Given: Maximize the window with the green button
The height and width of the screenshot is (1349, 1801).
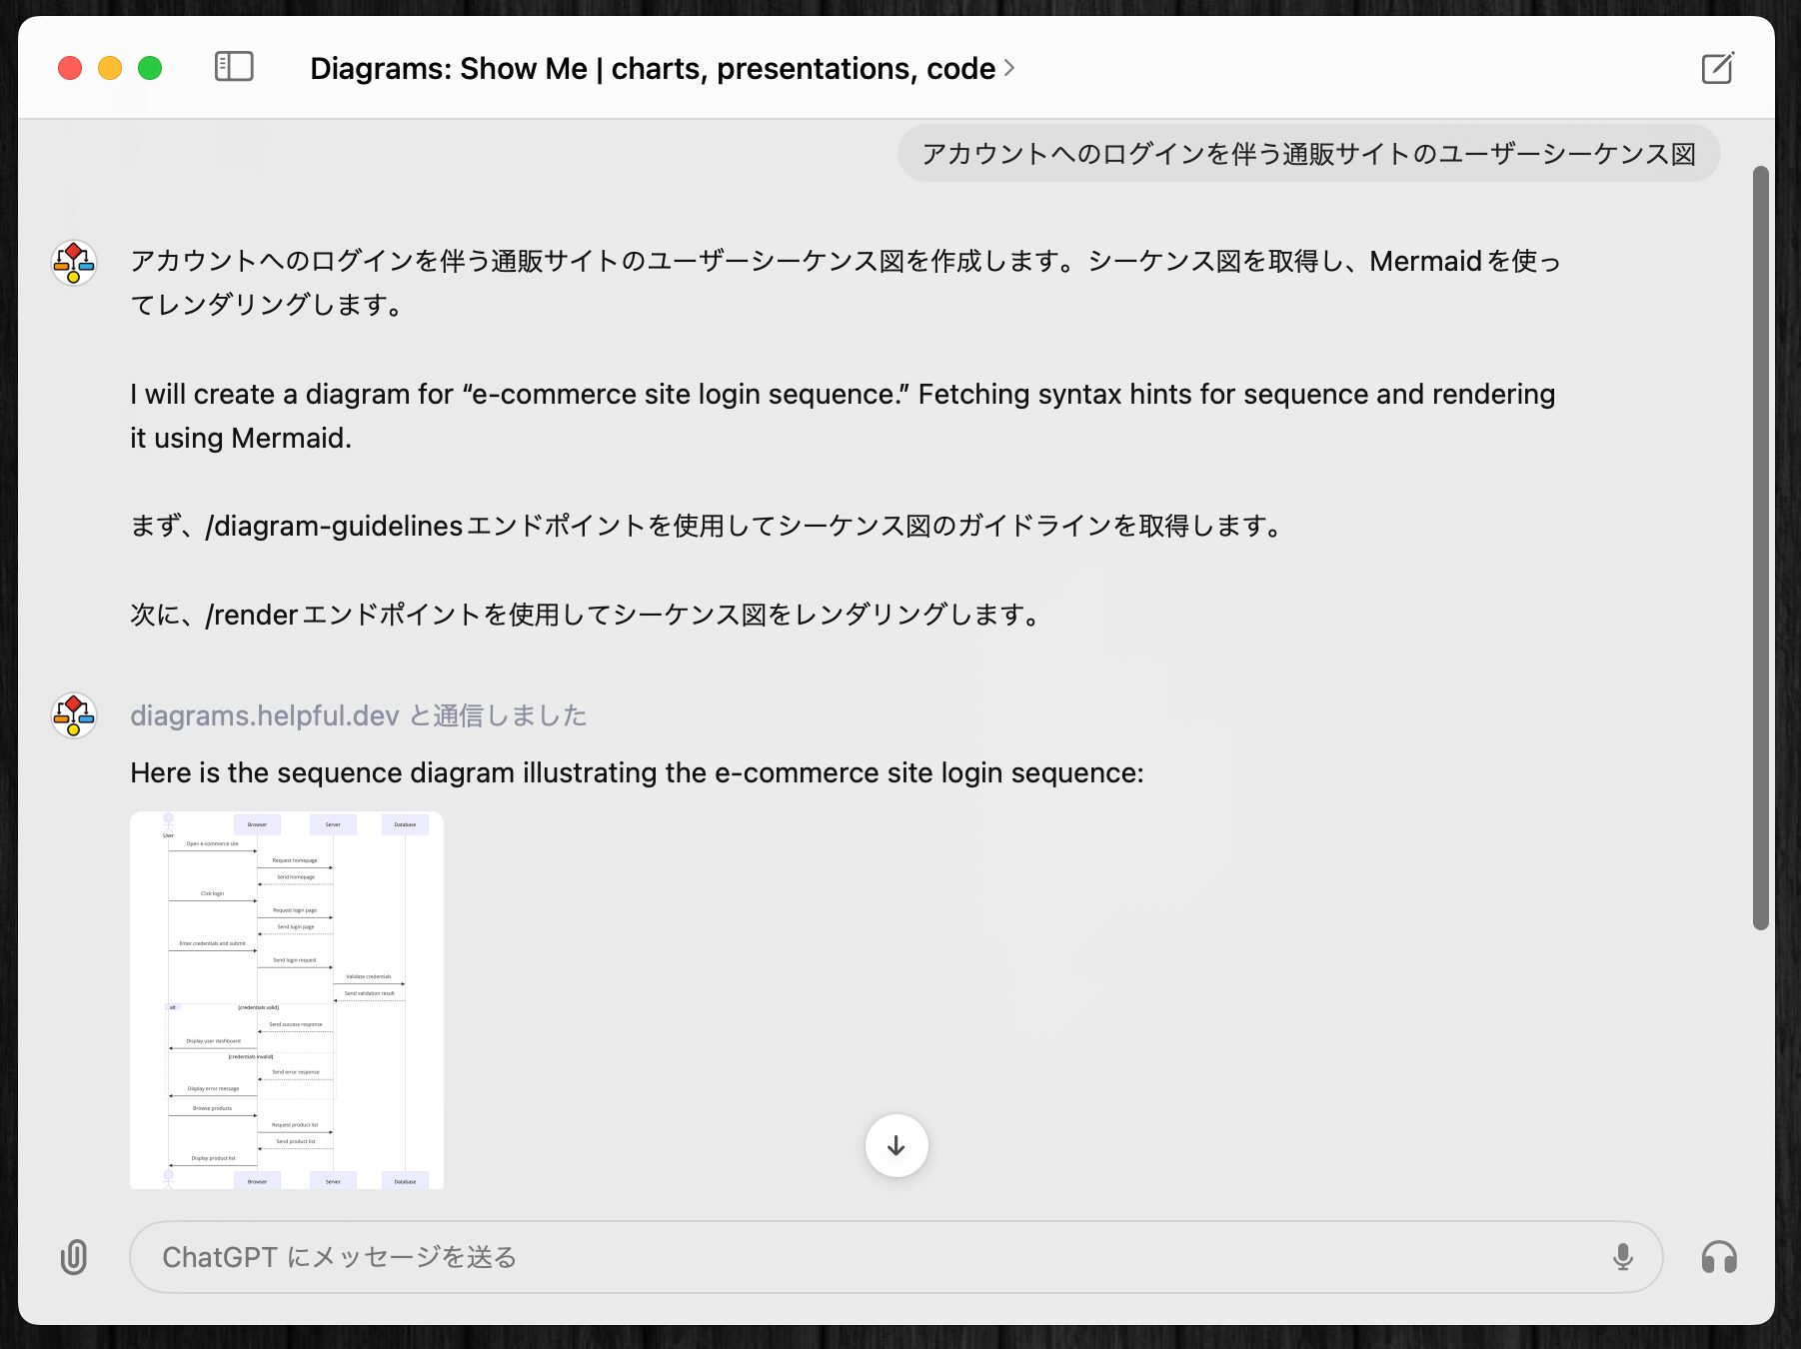Looking at the screenshot, I should click(150, 68).
